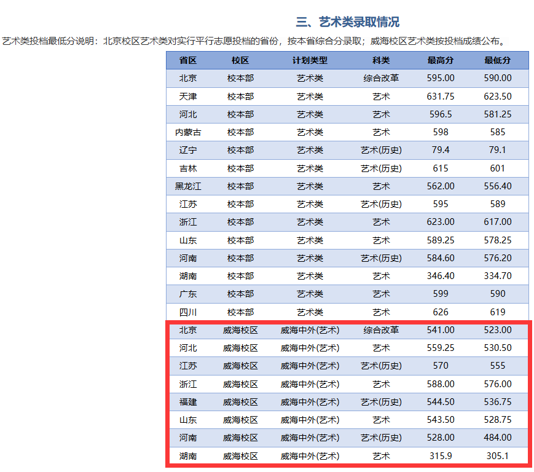Click the 589.25 score cell
The width and height of the screenshot is (534, 472).
pos(441,240)
